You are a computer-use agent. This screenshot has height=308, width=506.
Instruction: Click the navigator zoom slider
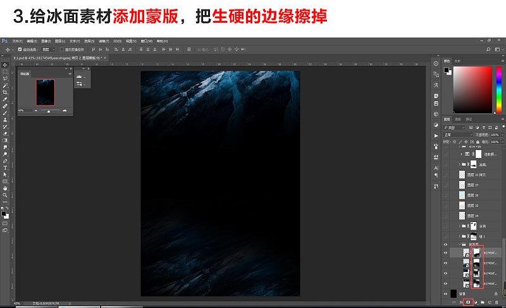(x=50, y=111)
